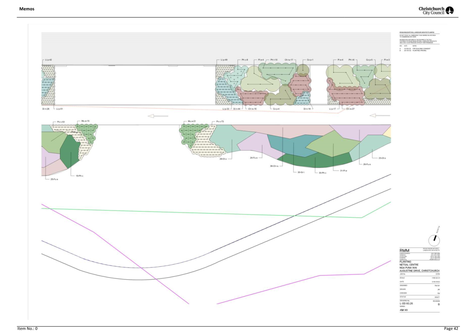Click the dark green 19-Ph c planting polygon
The width and height of the screenshot is (475, 336).
[70, 151]
